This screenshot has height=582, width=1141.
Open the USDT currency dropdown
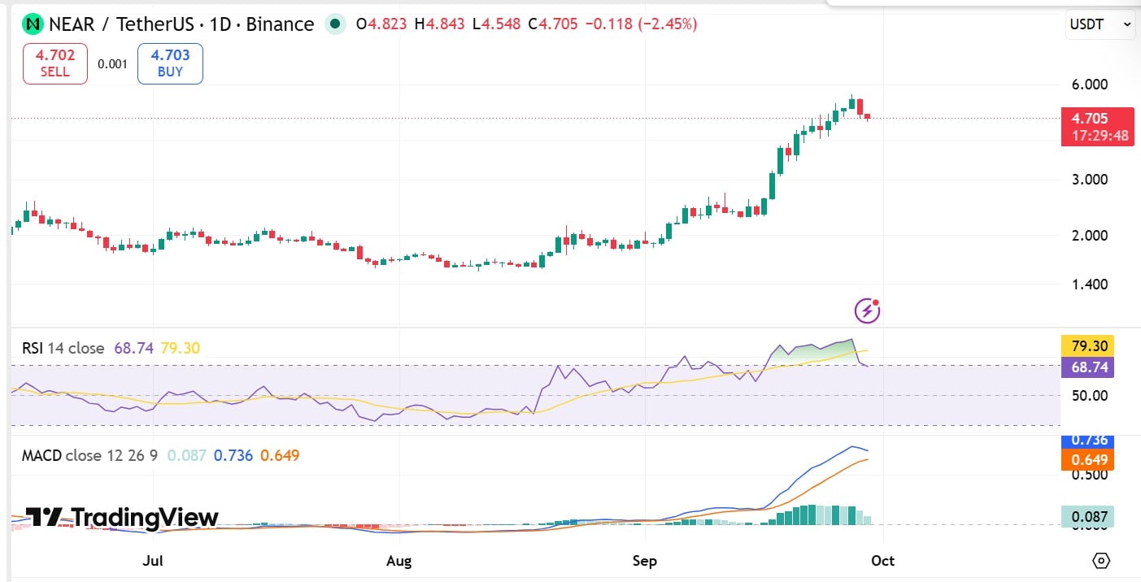(x=1100, y=24)
